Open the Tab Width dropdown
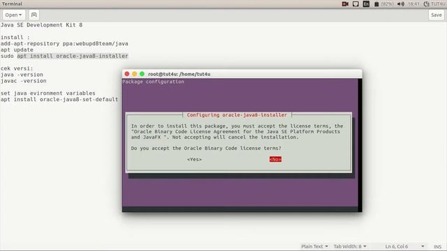 pyautogui.click(x=350, y=246)
